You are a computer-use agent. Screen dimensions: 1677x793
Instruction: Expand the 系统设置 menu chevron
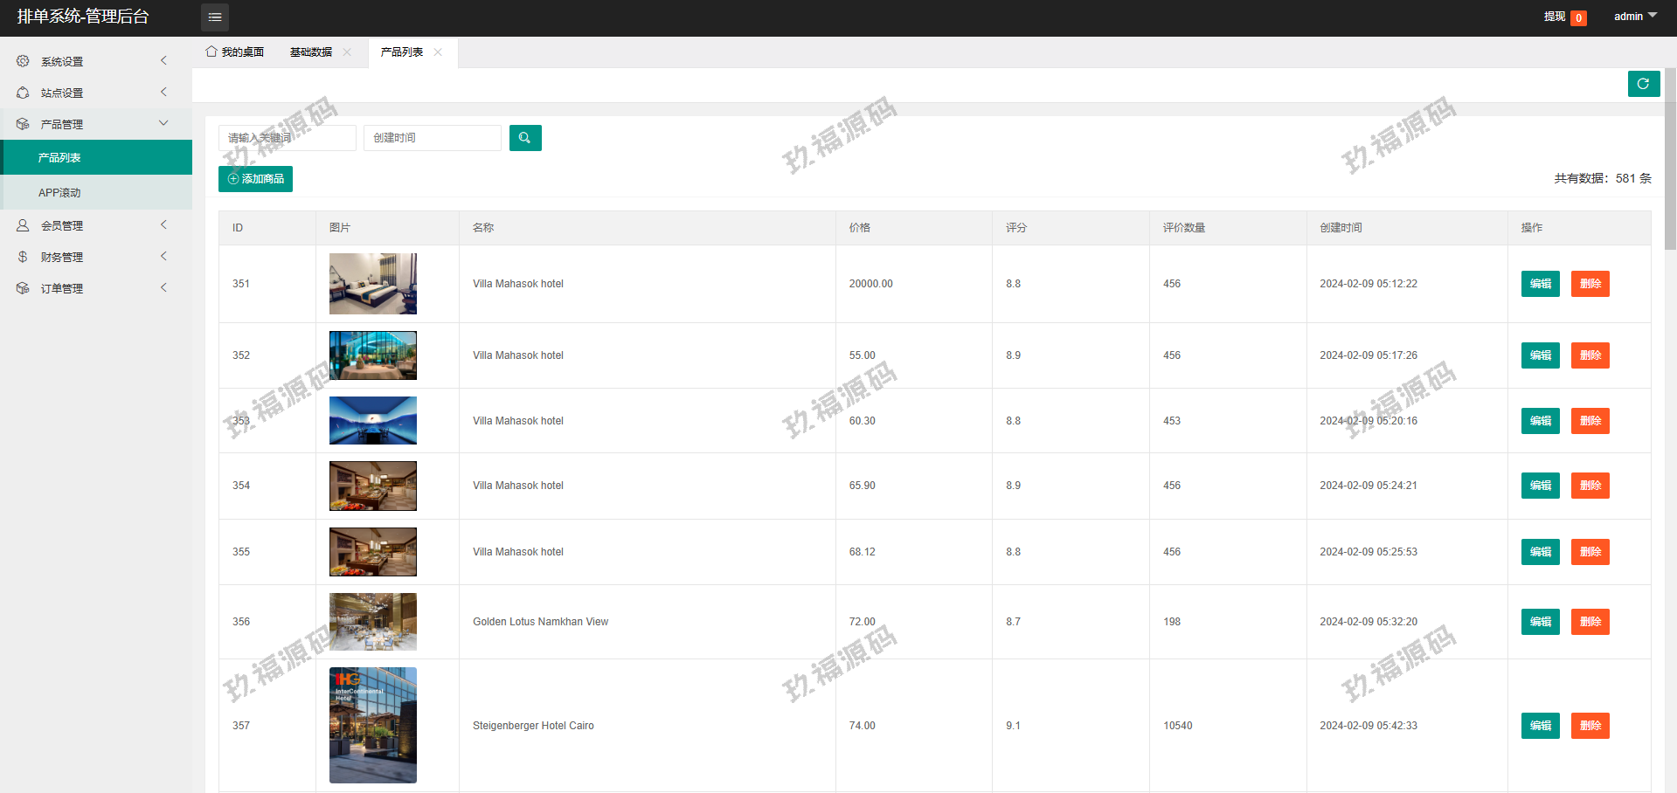[x=163, y=61]
